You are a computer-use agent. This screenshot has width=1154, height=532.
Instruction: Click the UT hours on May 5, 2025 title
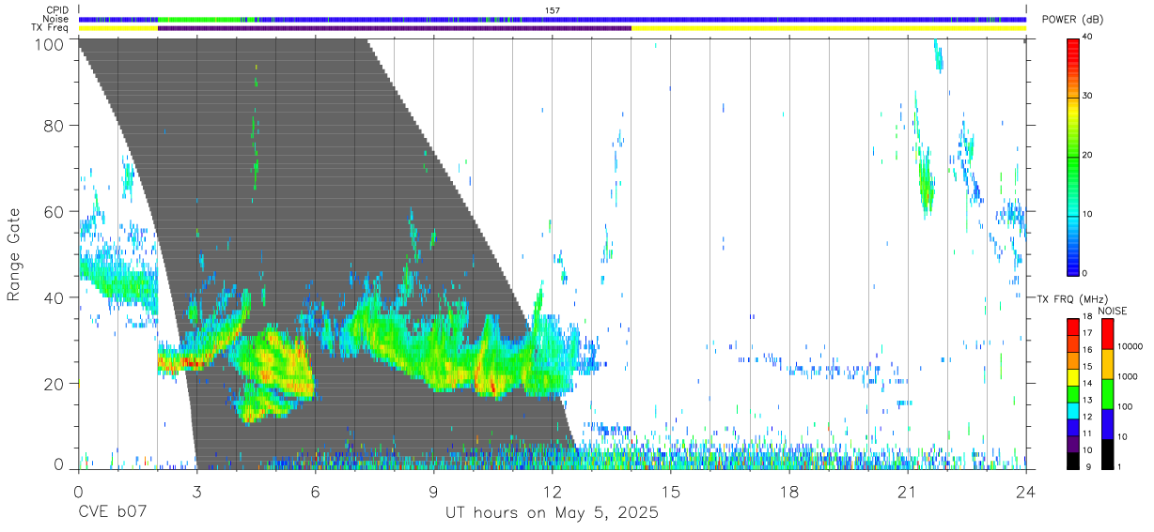pyautogui.click(x=552, y=514)
